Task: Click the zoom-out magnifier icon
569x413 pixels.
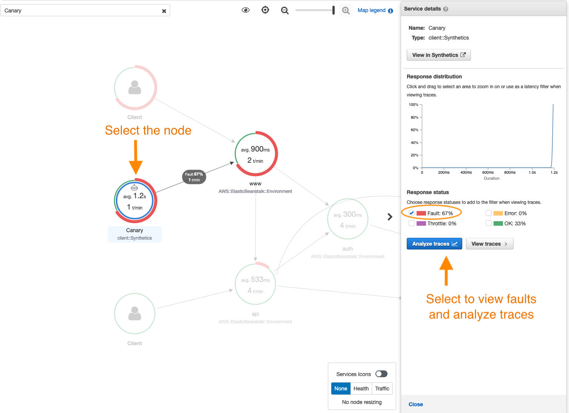Action: pos(285,10)
